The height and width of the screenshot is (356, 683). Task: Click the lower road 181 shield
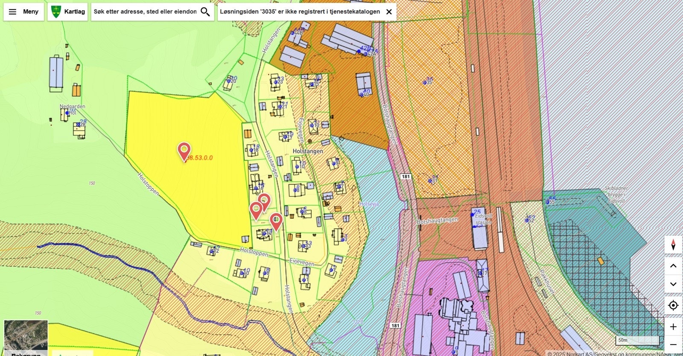click(395, 326)
